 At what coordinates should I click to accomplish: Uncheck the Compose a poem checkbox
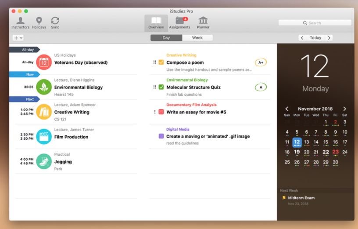(161, 62)
